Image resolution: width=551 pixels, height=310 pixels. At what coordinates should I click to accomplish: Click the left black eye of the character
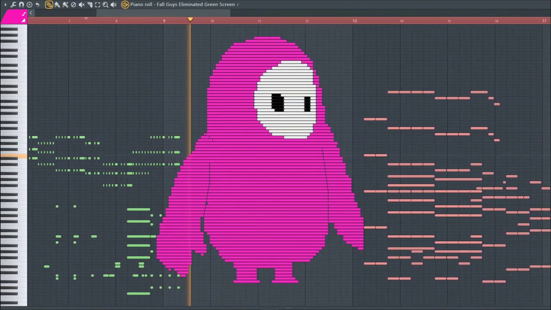click(x=278, y=102)
